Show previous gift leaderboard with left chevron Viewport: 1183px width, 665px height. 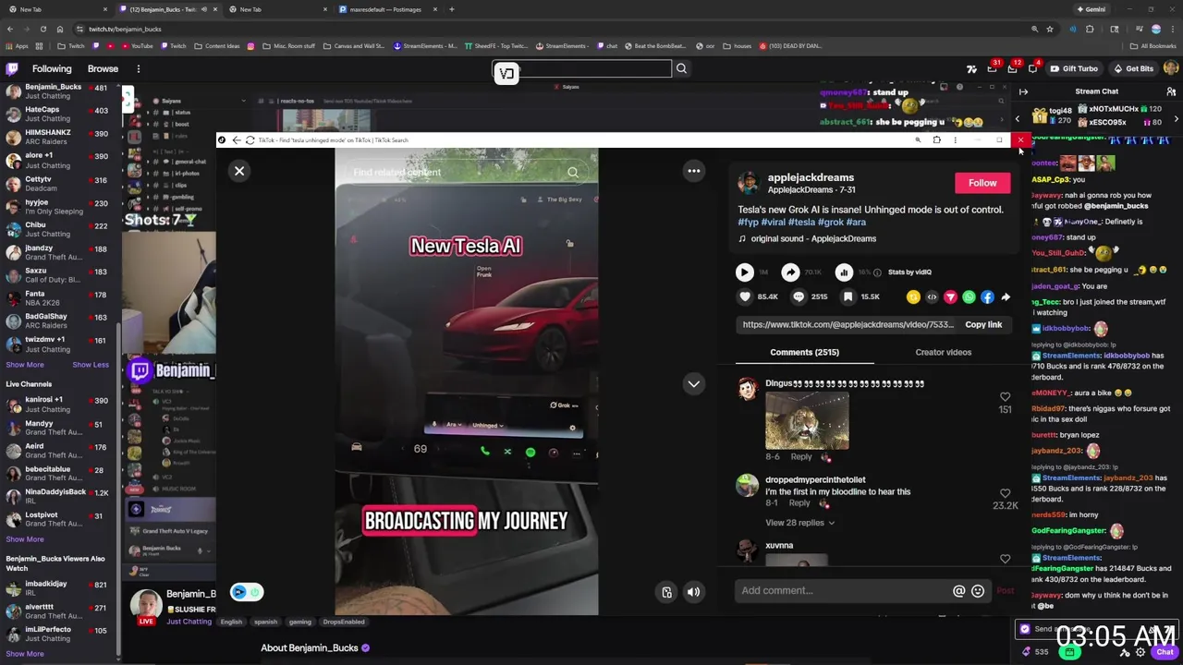point(1018,118)
